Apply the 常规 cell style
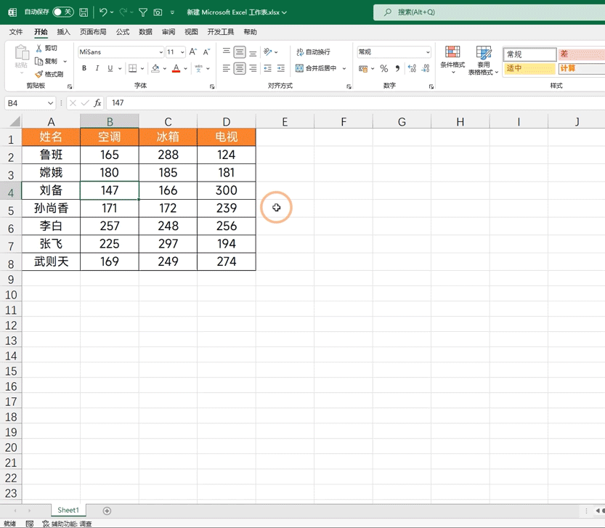Screen dimensions: 605x528 (529, 54)
